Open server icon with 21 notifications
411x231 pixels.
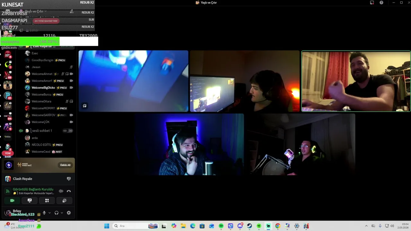[8, 96]
